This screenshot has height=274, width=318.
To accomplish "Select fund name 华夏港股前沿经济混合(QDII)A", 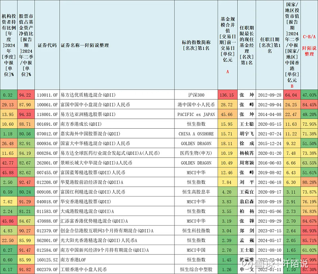I will [x=92, y=182].
